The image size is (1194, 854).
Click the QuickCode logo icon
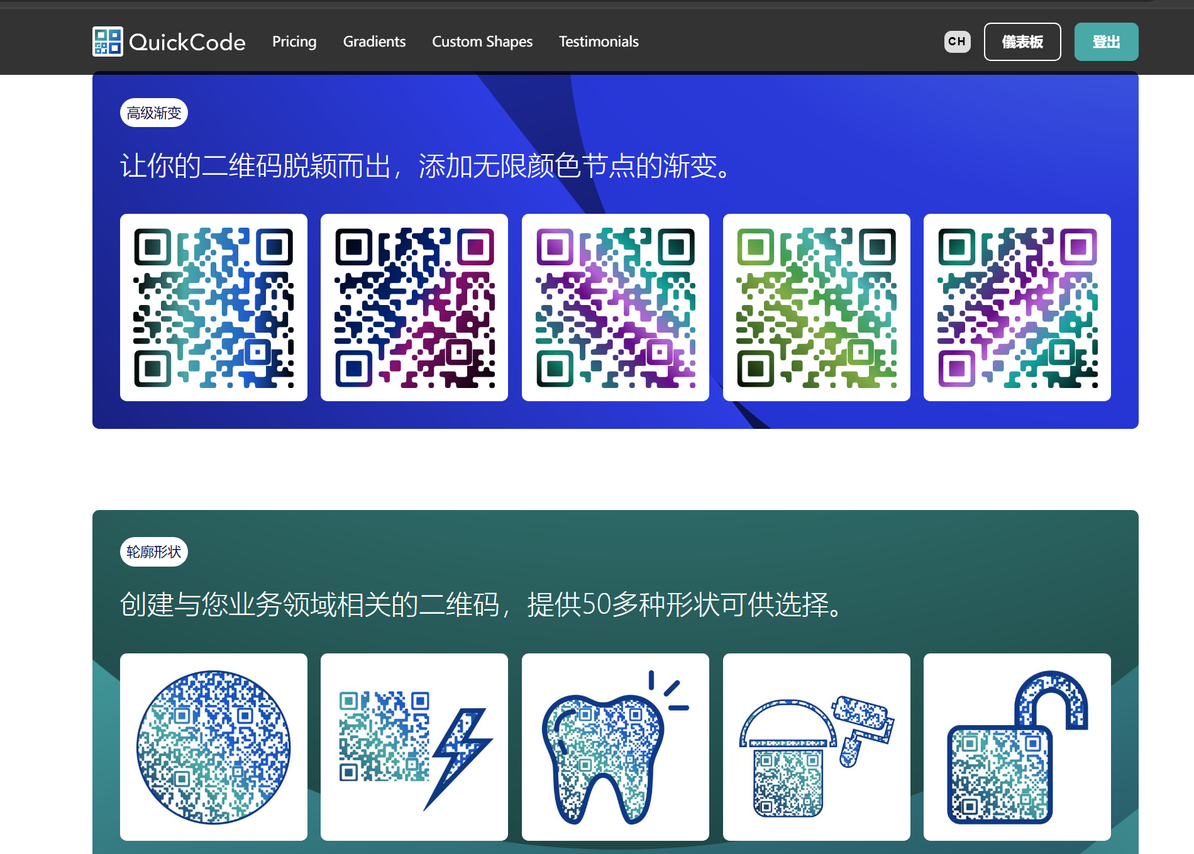pyautogui.click(x=108, y=42)
